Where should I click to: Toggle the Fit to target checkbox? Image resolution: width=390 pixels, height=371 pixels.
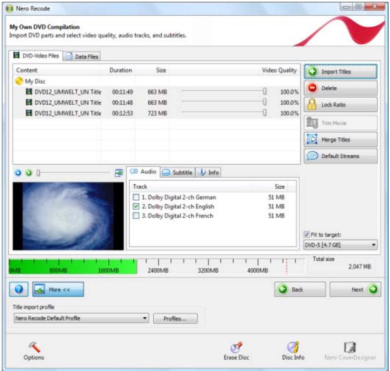pyautogui.click(x=307, y=235)
